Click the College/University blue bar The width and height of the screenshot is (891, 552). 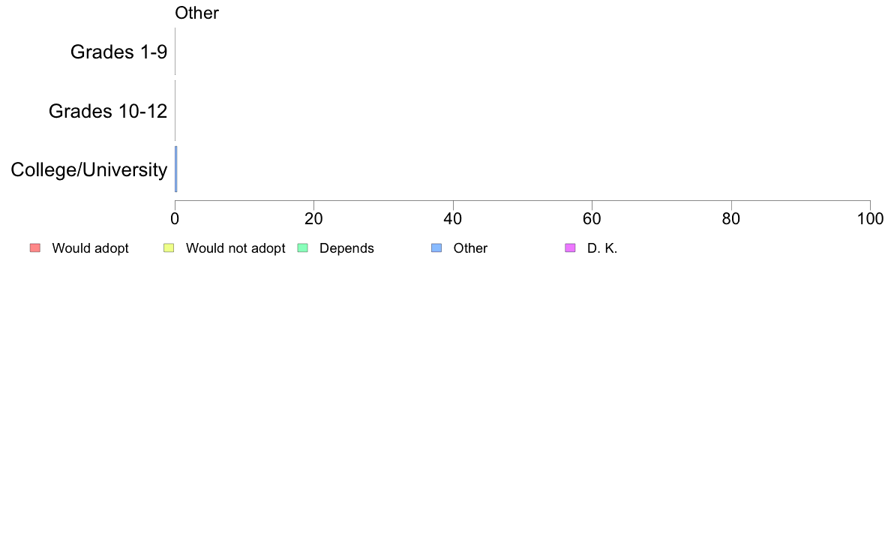coord(176,169)
